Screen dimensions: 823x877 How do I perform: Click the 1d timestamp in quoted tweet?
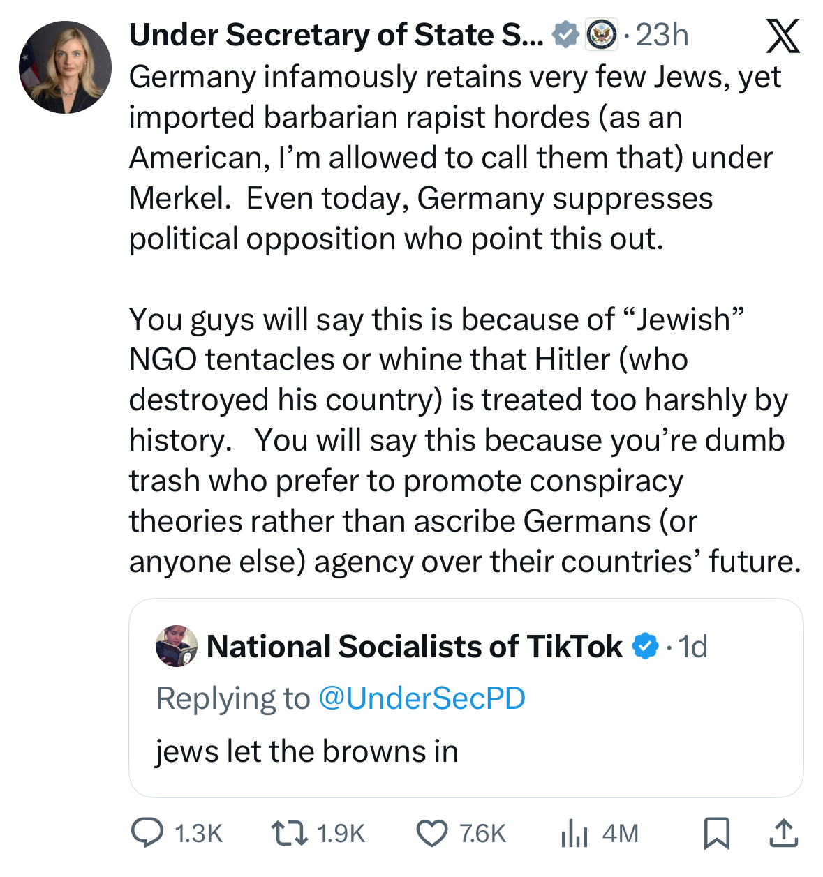[693, 647]
